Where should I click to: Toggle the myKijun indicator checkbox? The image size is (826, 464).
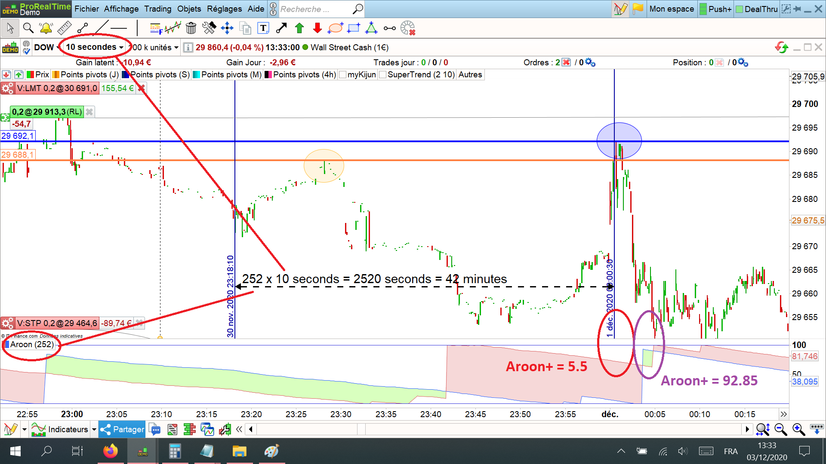tap(343, 75)
